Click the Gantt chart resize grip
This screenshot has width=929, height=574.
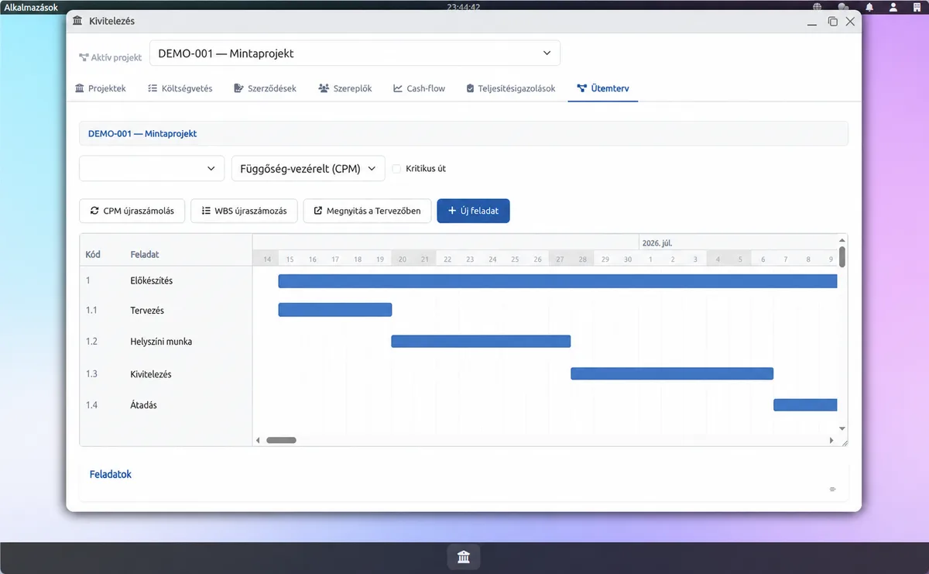pos(844,442)
